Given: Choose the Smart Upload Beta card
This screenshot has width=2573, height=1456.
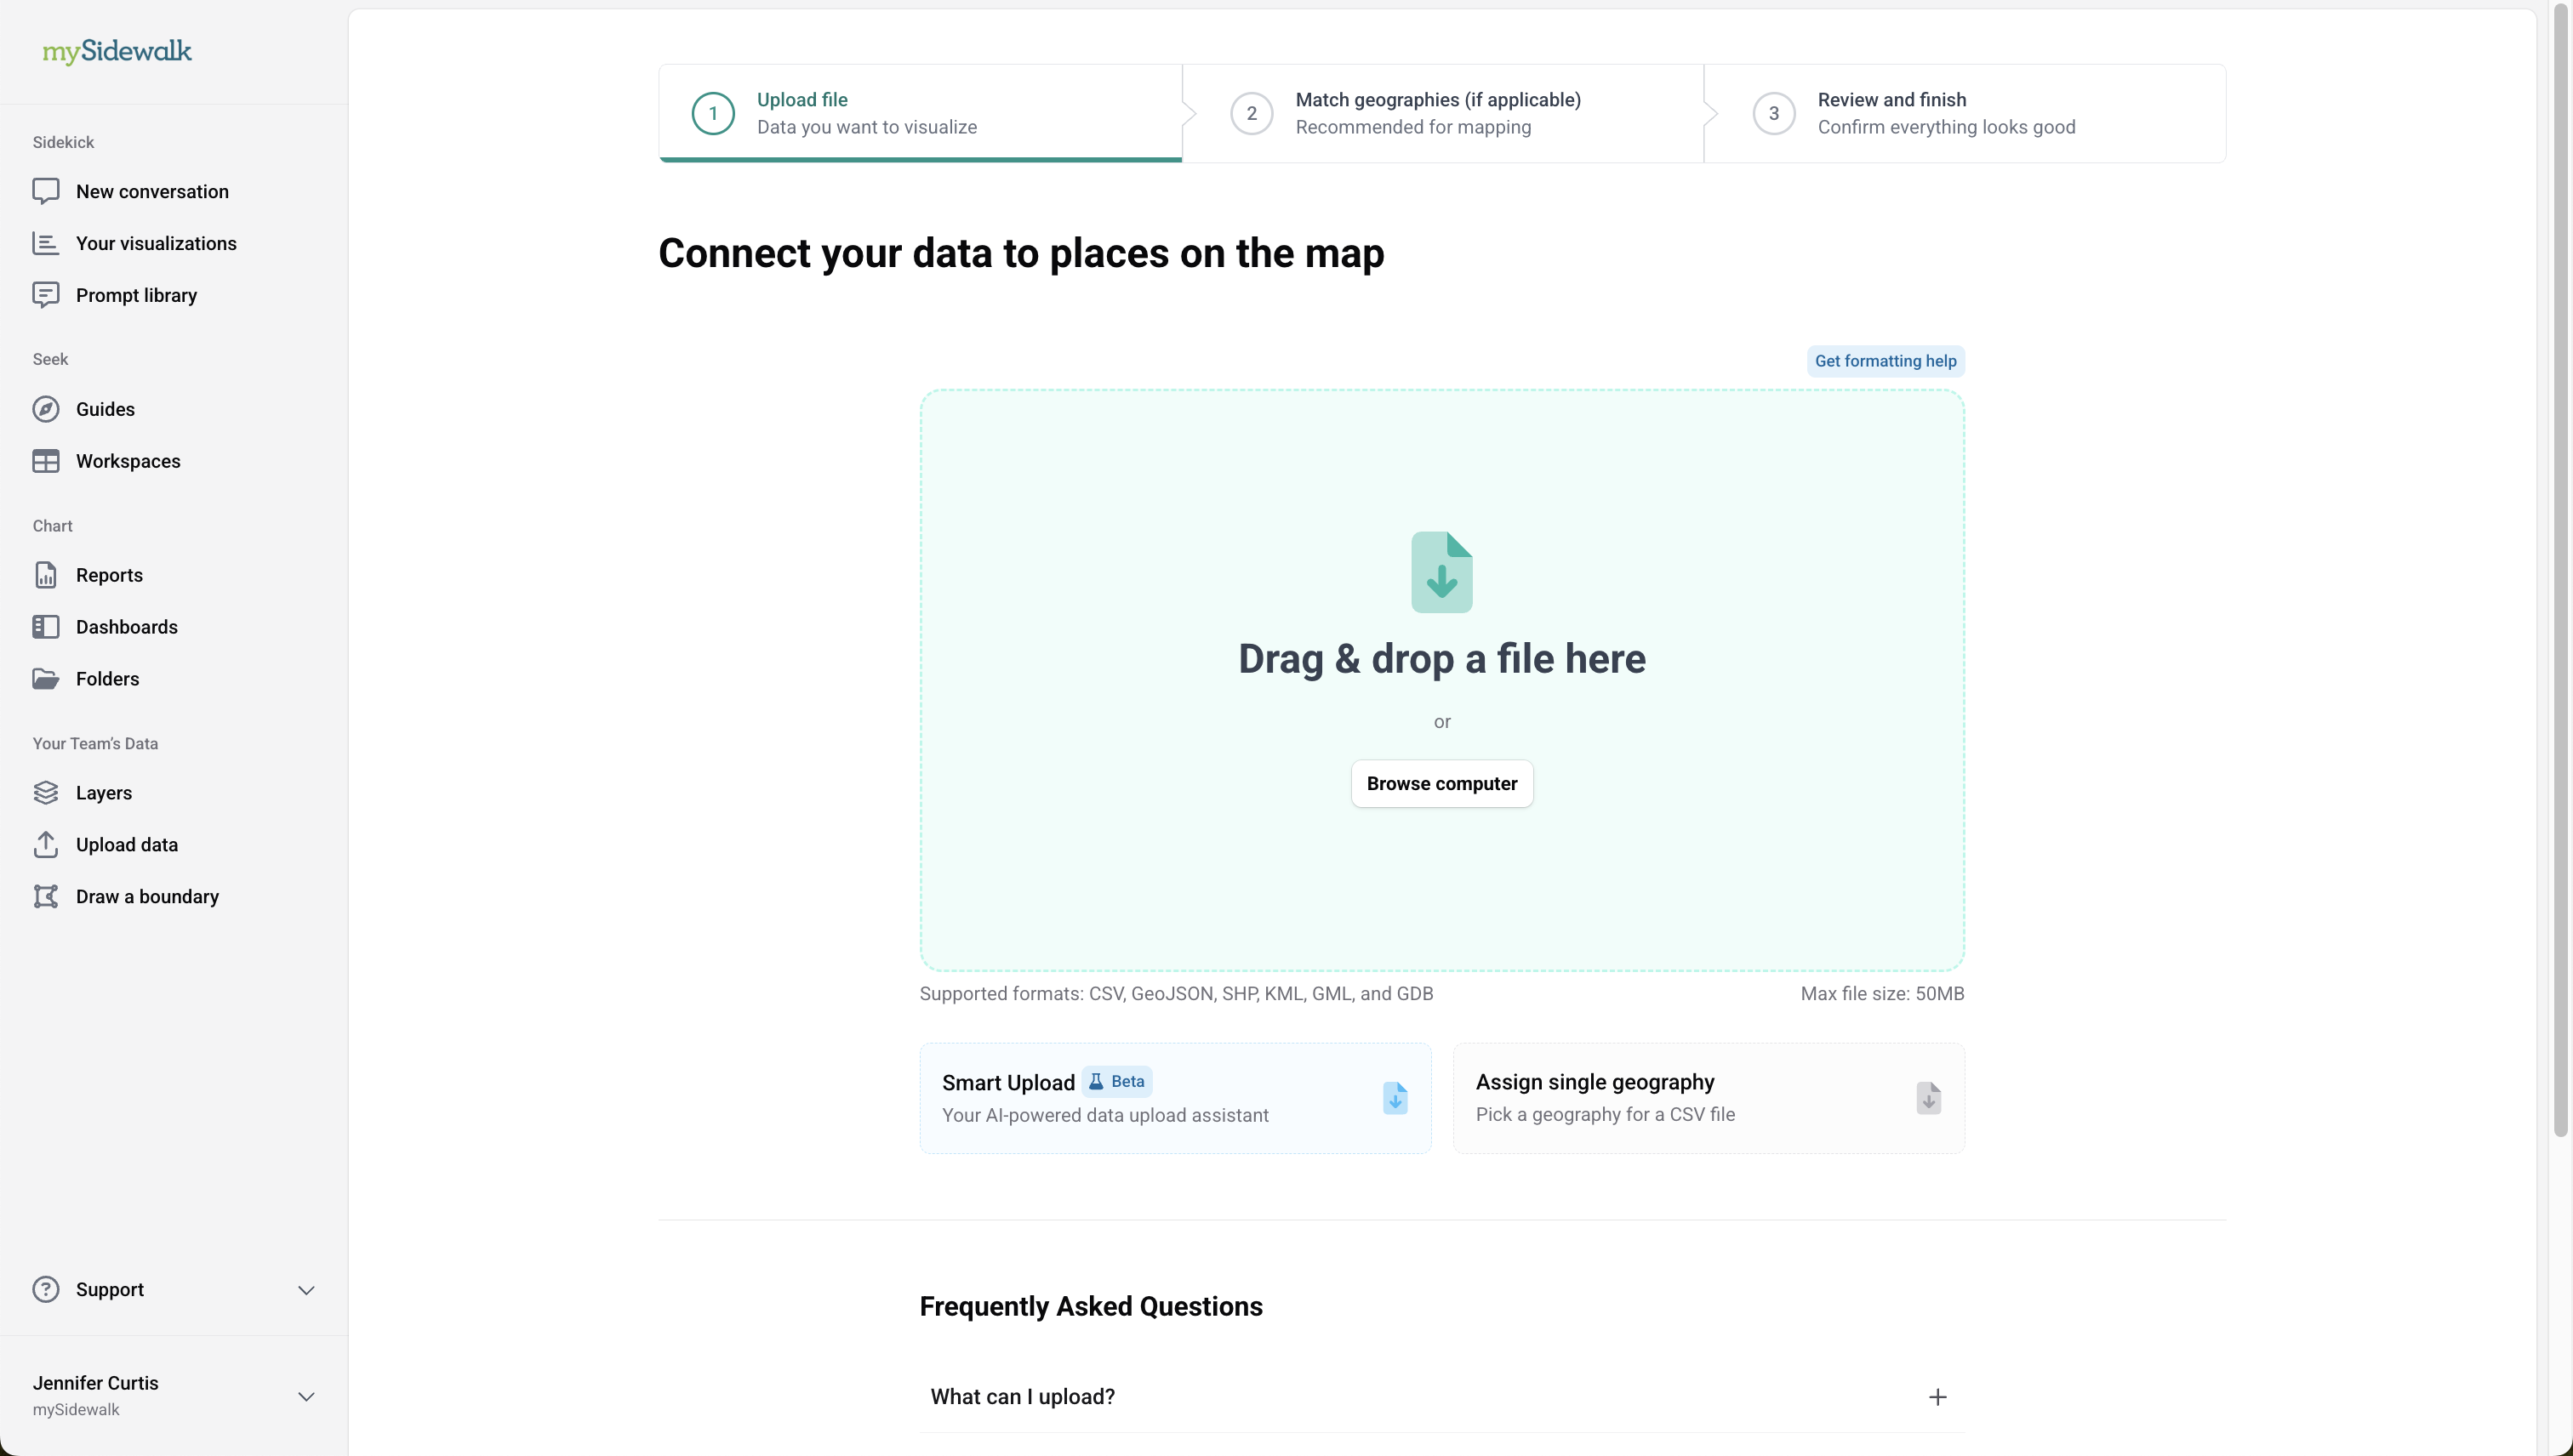Looking at the screenshot, I should (x=1174, y=1098).
